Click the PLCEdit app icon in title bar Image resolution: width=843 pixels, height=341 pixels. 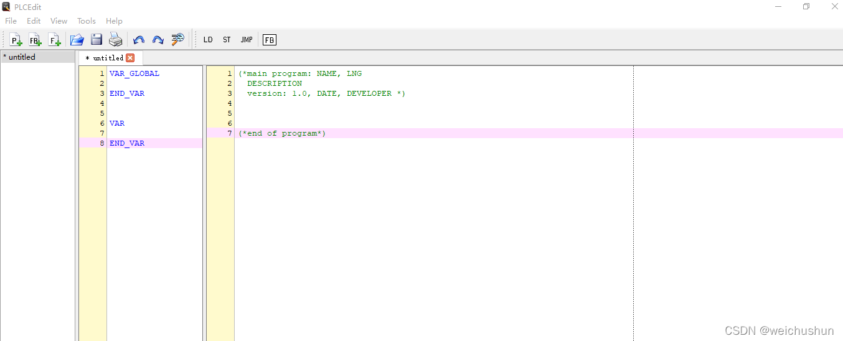click(x=6, y=7)
